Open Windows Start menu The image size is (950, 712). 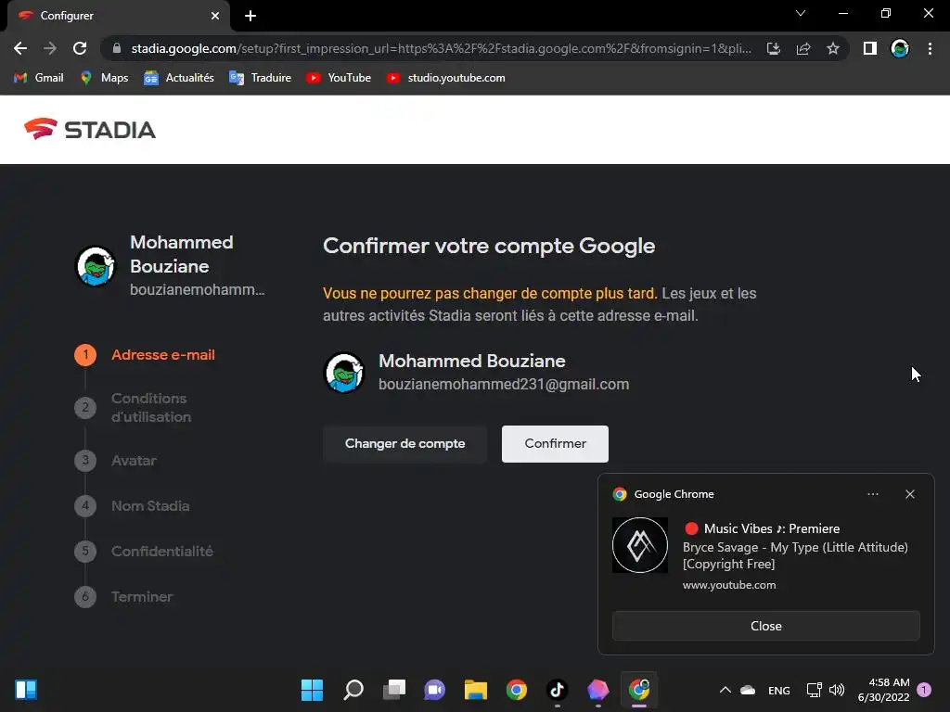(x=312, y=690)
